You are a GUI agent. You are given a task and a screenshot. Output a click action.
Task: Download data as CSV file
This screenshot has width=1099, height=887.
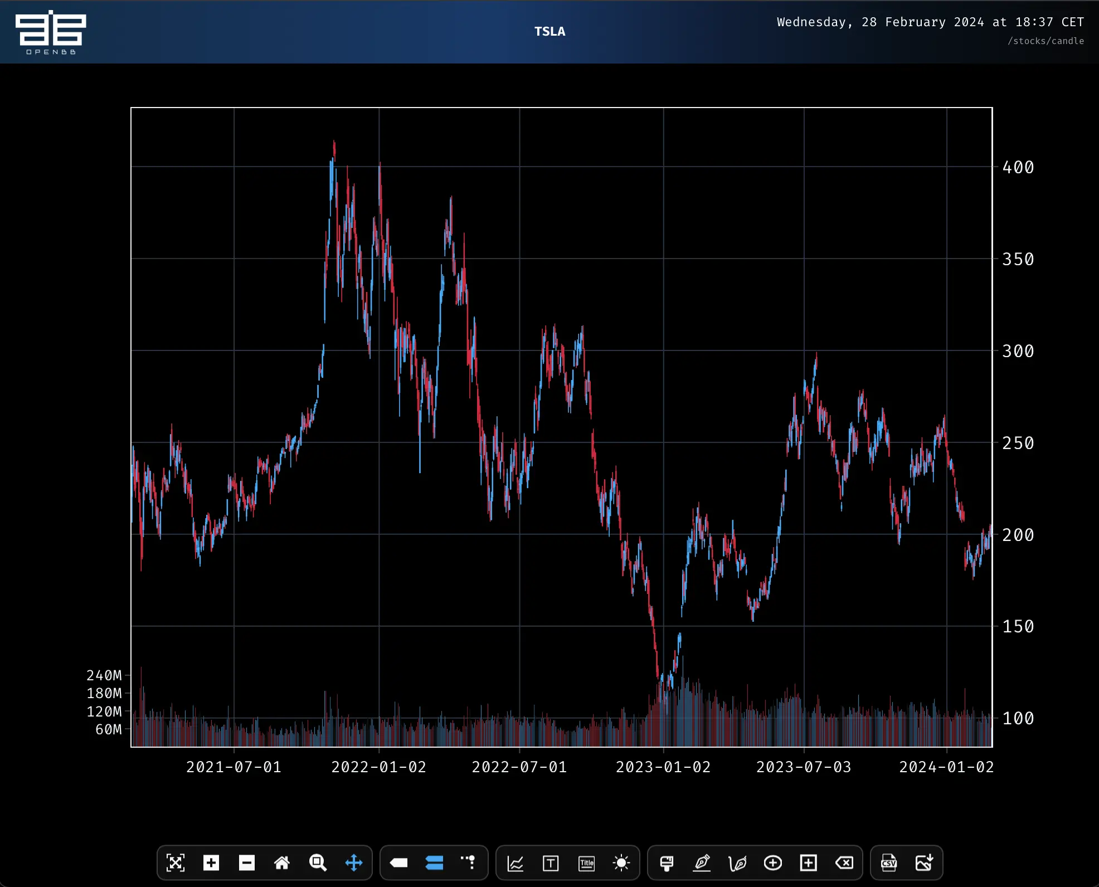889,863
